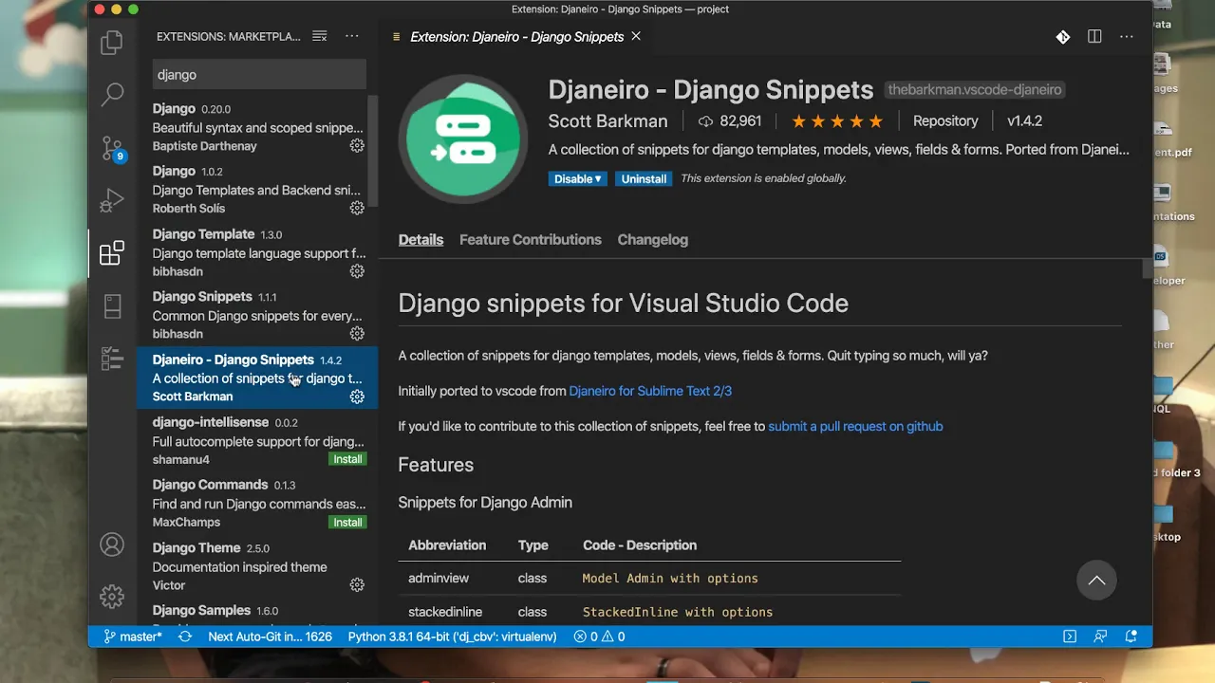The width and height of the screenshot is (1215, 683).
Task: Open Source Control view with 9 badge
Action: (x=112, y=148)
